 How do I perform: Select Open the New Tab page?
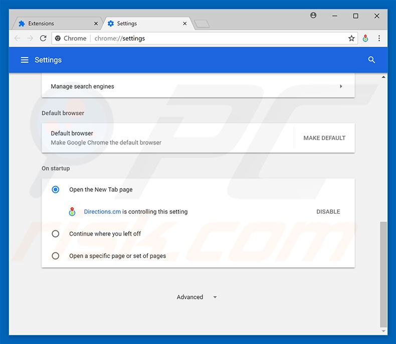tap(55, 190)
